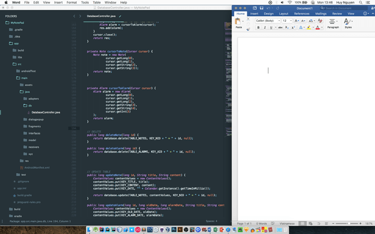
Task: Open Finder from the Dock
Action: tap(90, 230)
